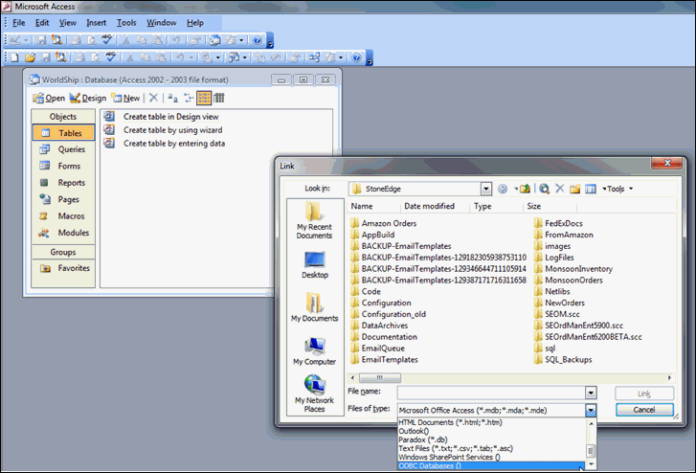Expand New Object dropdown arrow on upper toolbar
This screenshot has height=473, width=696.
[241, 40]
